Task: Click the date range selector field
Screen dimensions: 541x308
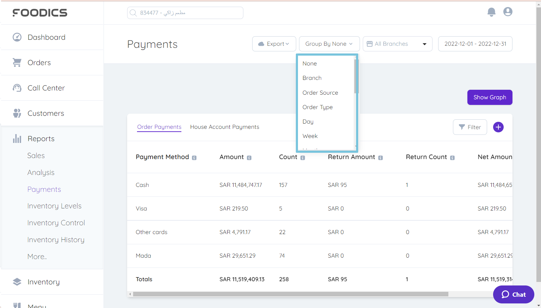Action: point(475,44)
